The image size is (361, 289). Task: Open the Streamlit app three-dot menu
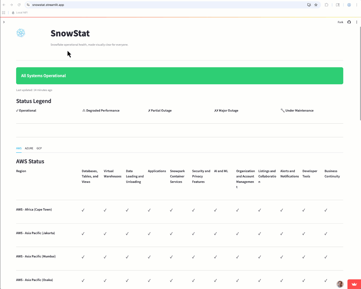(x=356, y=22)
